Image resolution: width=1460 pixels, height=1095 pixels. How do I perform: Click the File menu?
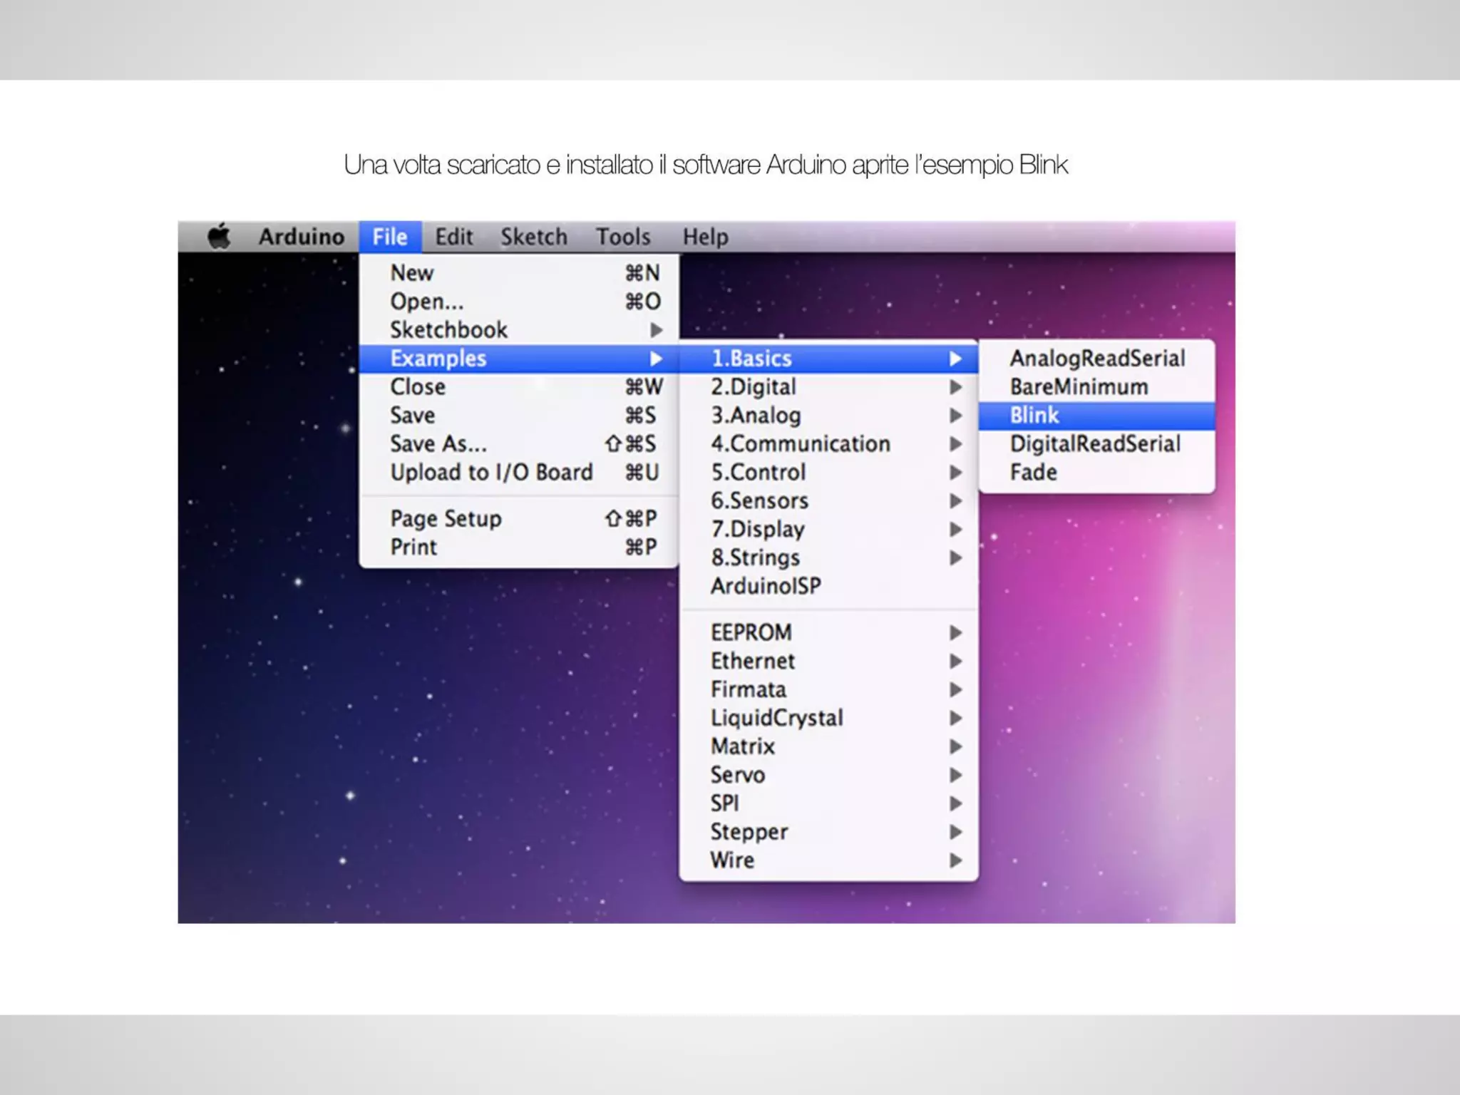click(x=390, y=237)
